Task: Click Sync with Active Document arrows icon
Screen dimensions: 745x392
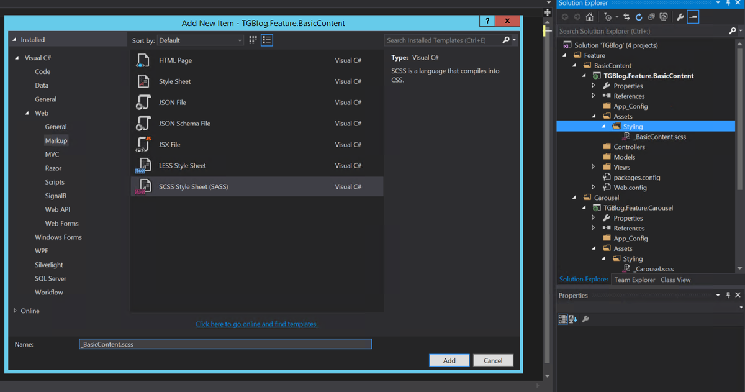Action: pos(626,17)
